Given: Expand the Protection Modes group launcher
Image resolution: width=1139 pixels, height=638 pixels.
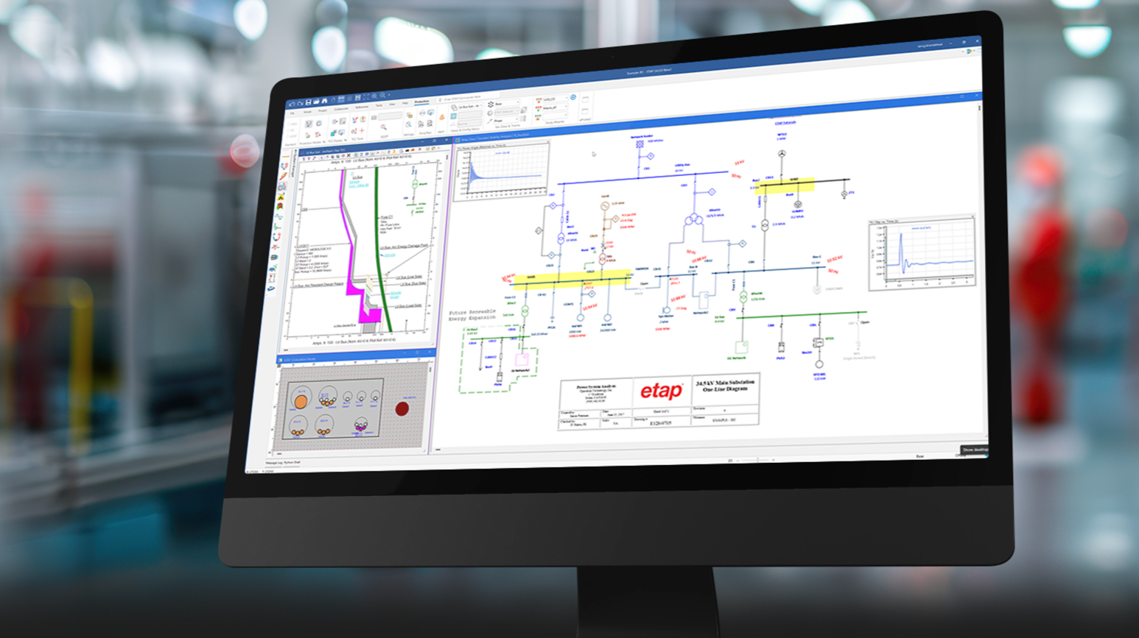Looking at the screenshot, I should 324,142.
